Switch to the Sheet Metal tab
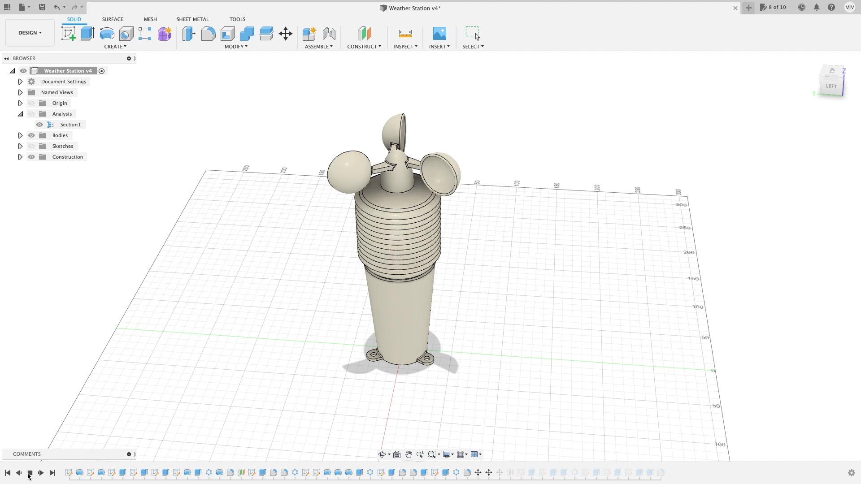 tap(192, 19)
